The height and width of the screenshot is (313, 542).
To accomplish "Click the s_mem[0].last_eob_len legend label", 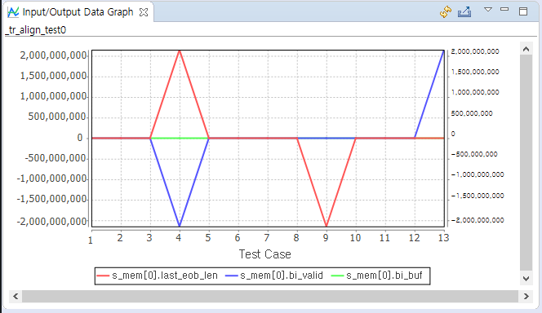I will 165,276.
